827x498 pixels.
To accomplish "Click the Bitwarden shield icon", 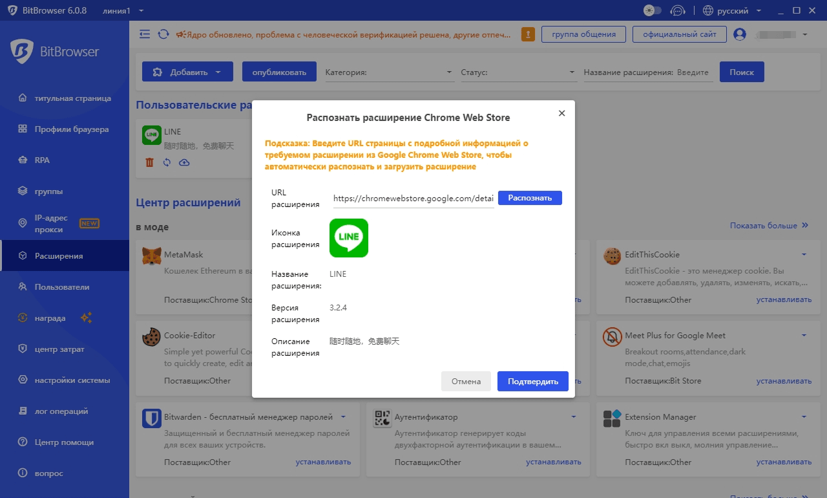I will (152, 418).
